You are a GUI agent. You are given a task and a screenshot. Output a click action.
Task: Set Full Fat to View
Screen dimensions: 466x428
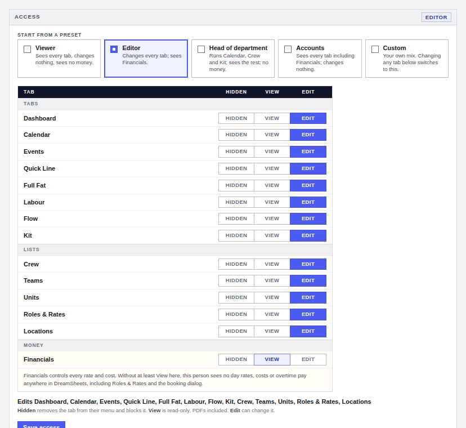pos(272,185)
